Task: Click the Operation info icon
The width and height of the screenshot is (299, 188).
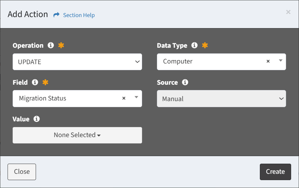Action: pyautogui.click(x=51, y=45)
